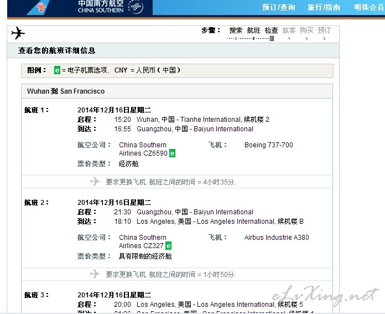Select the 购买 step

tap(306, 30)
